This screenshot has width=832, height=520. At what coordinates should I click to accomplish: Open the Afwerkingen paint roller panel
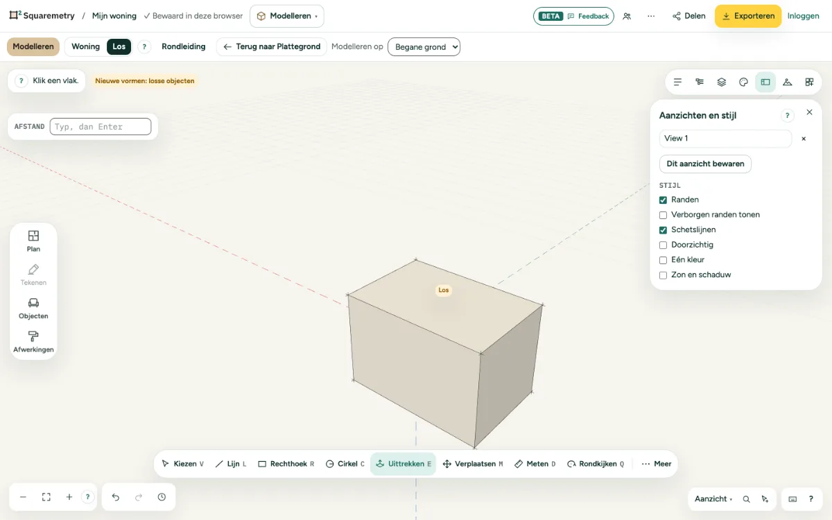point(33,342)
